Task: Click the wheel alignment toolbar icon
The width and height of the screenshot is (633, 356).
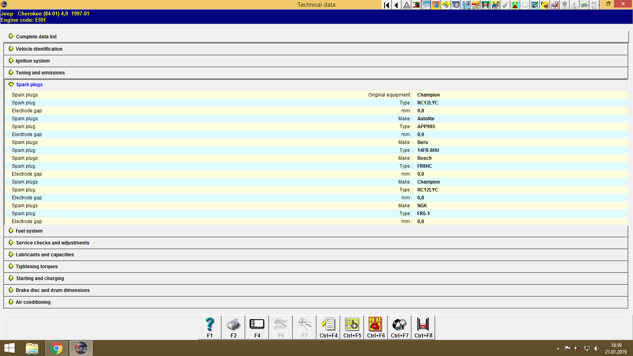Action: [455, 5]
